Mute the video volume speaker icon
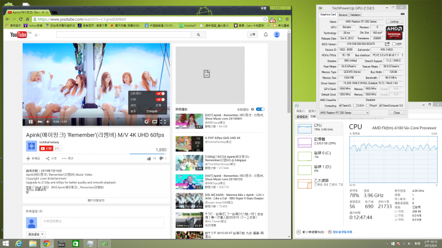442x248 pixels. pos(48,122)
